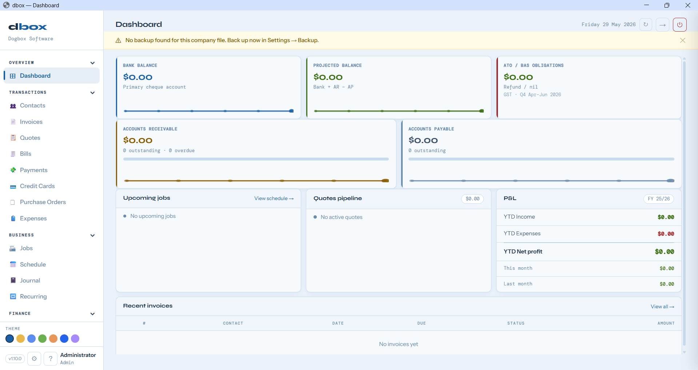698x370 pixels.
Task: Click the v1.10.0 version badge
Action: pos(15,359)
